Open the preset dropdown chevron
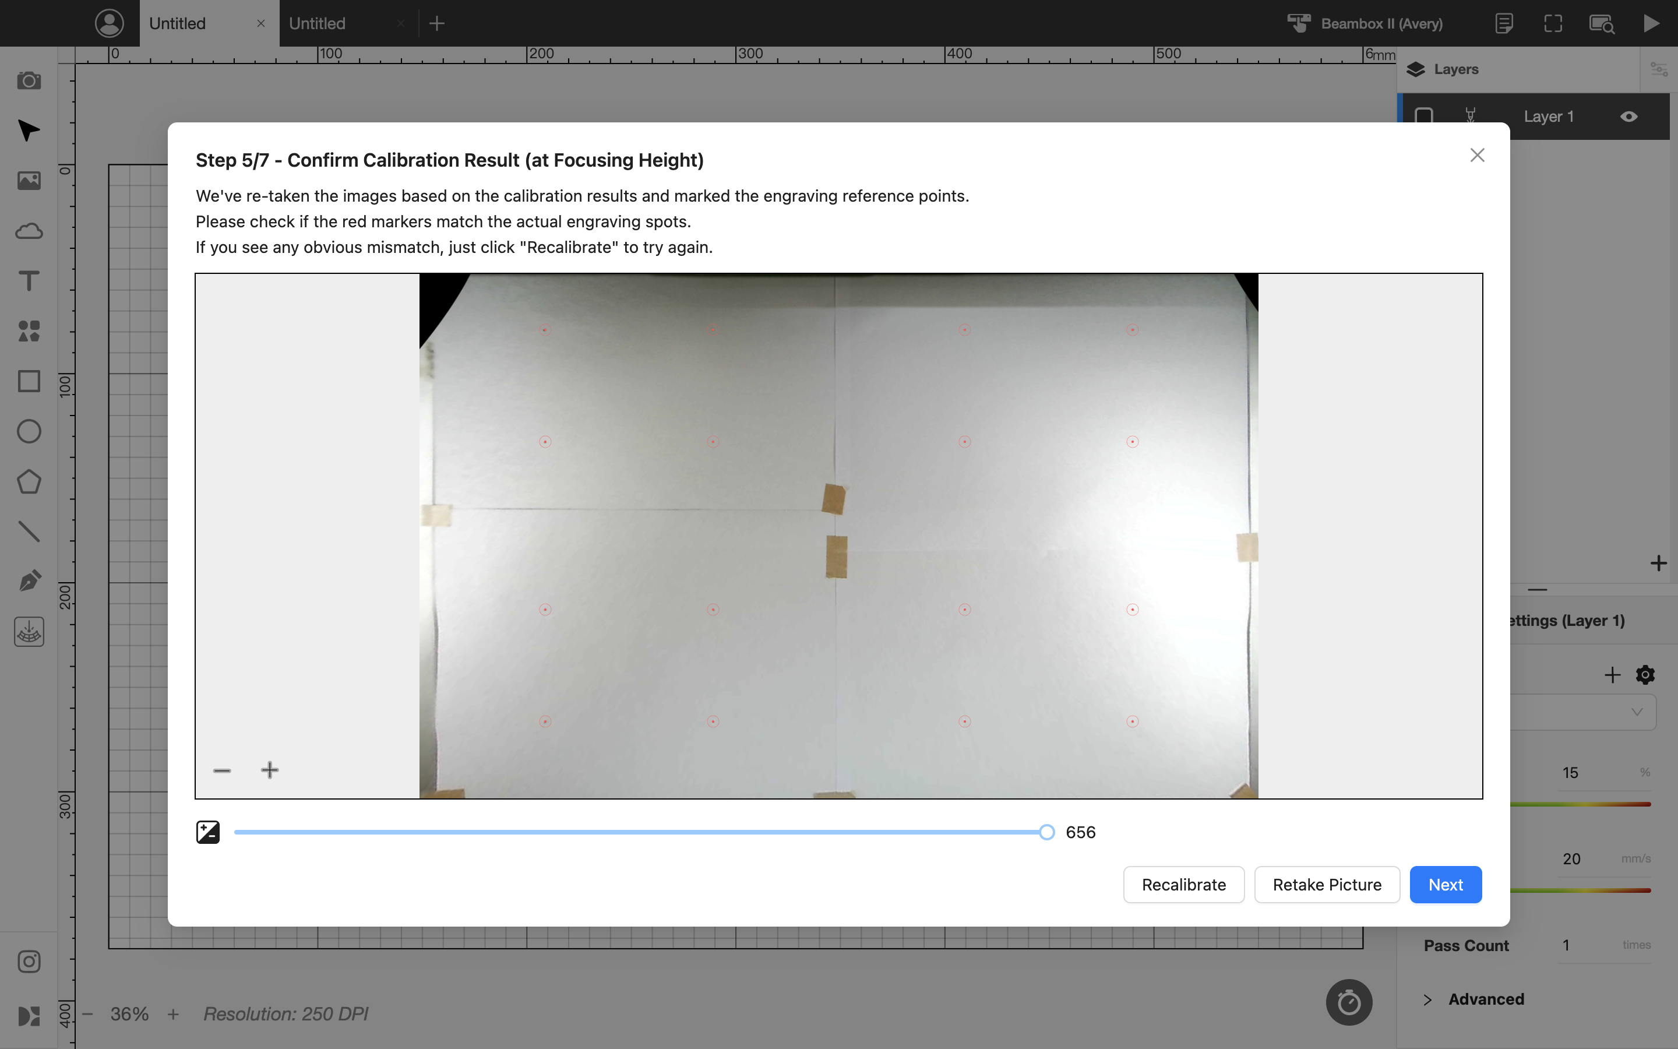The height and width of the screenshot is (1049, 1678). [x=1637, y=712]
